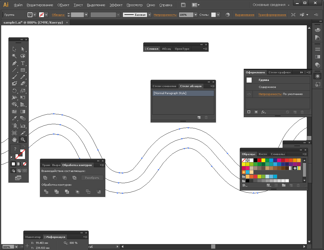The height and width of the screenshot is (250, 324).
Task: Select the Pencil tool
Action: 23,77
